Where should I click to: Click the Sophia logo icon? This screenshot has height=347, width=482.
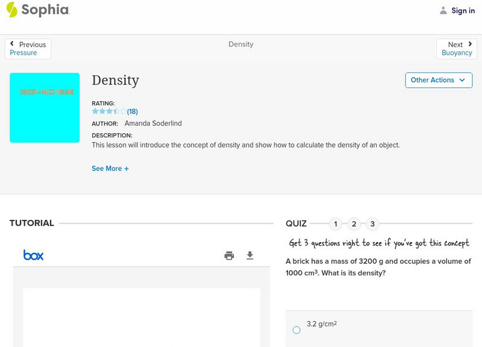tap(11, 10)
